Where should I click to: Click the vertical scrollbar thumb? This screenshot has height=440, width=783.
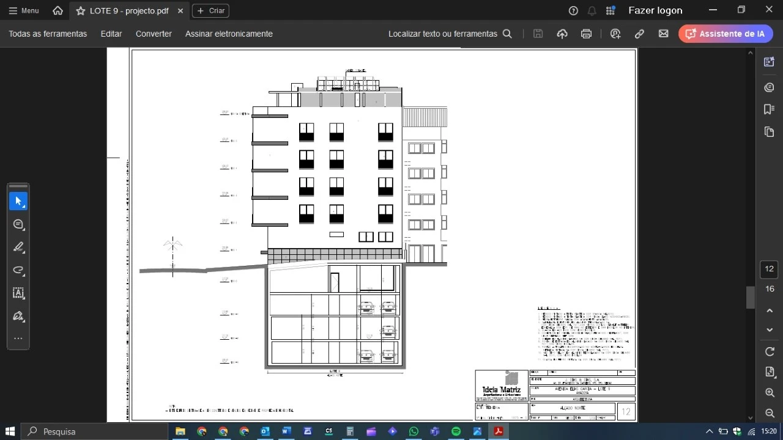pos(751,298)
